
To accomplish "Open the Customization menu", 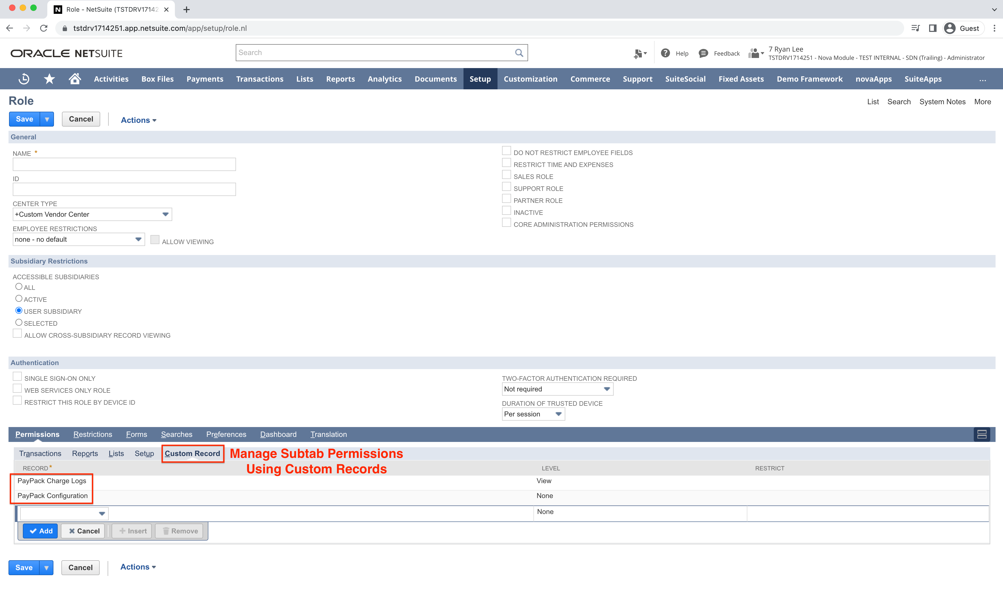I will pos(531,79).
